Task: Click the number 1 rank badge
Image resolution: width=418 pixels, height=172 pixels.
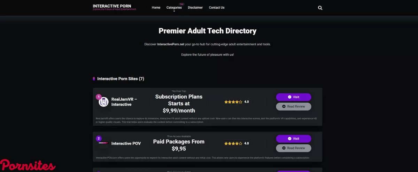Action: click(x=99, y=97)
